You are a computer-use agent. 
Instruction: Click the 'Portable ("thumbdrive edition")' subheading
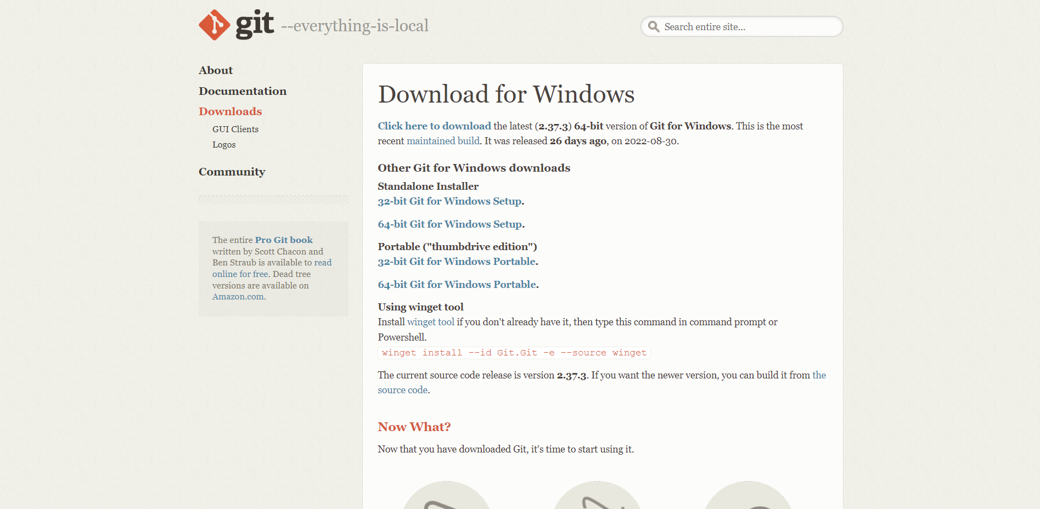point(457,247)
